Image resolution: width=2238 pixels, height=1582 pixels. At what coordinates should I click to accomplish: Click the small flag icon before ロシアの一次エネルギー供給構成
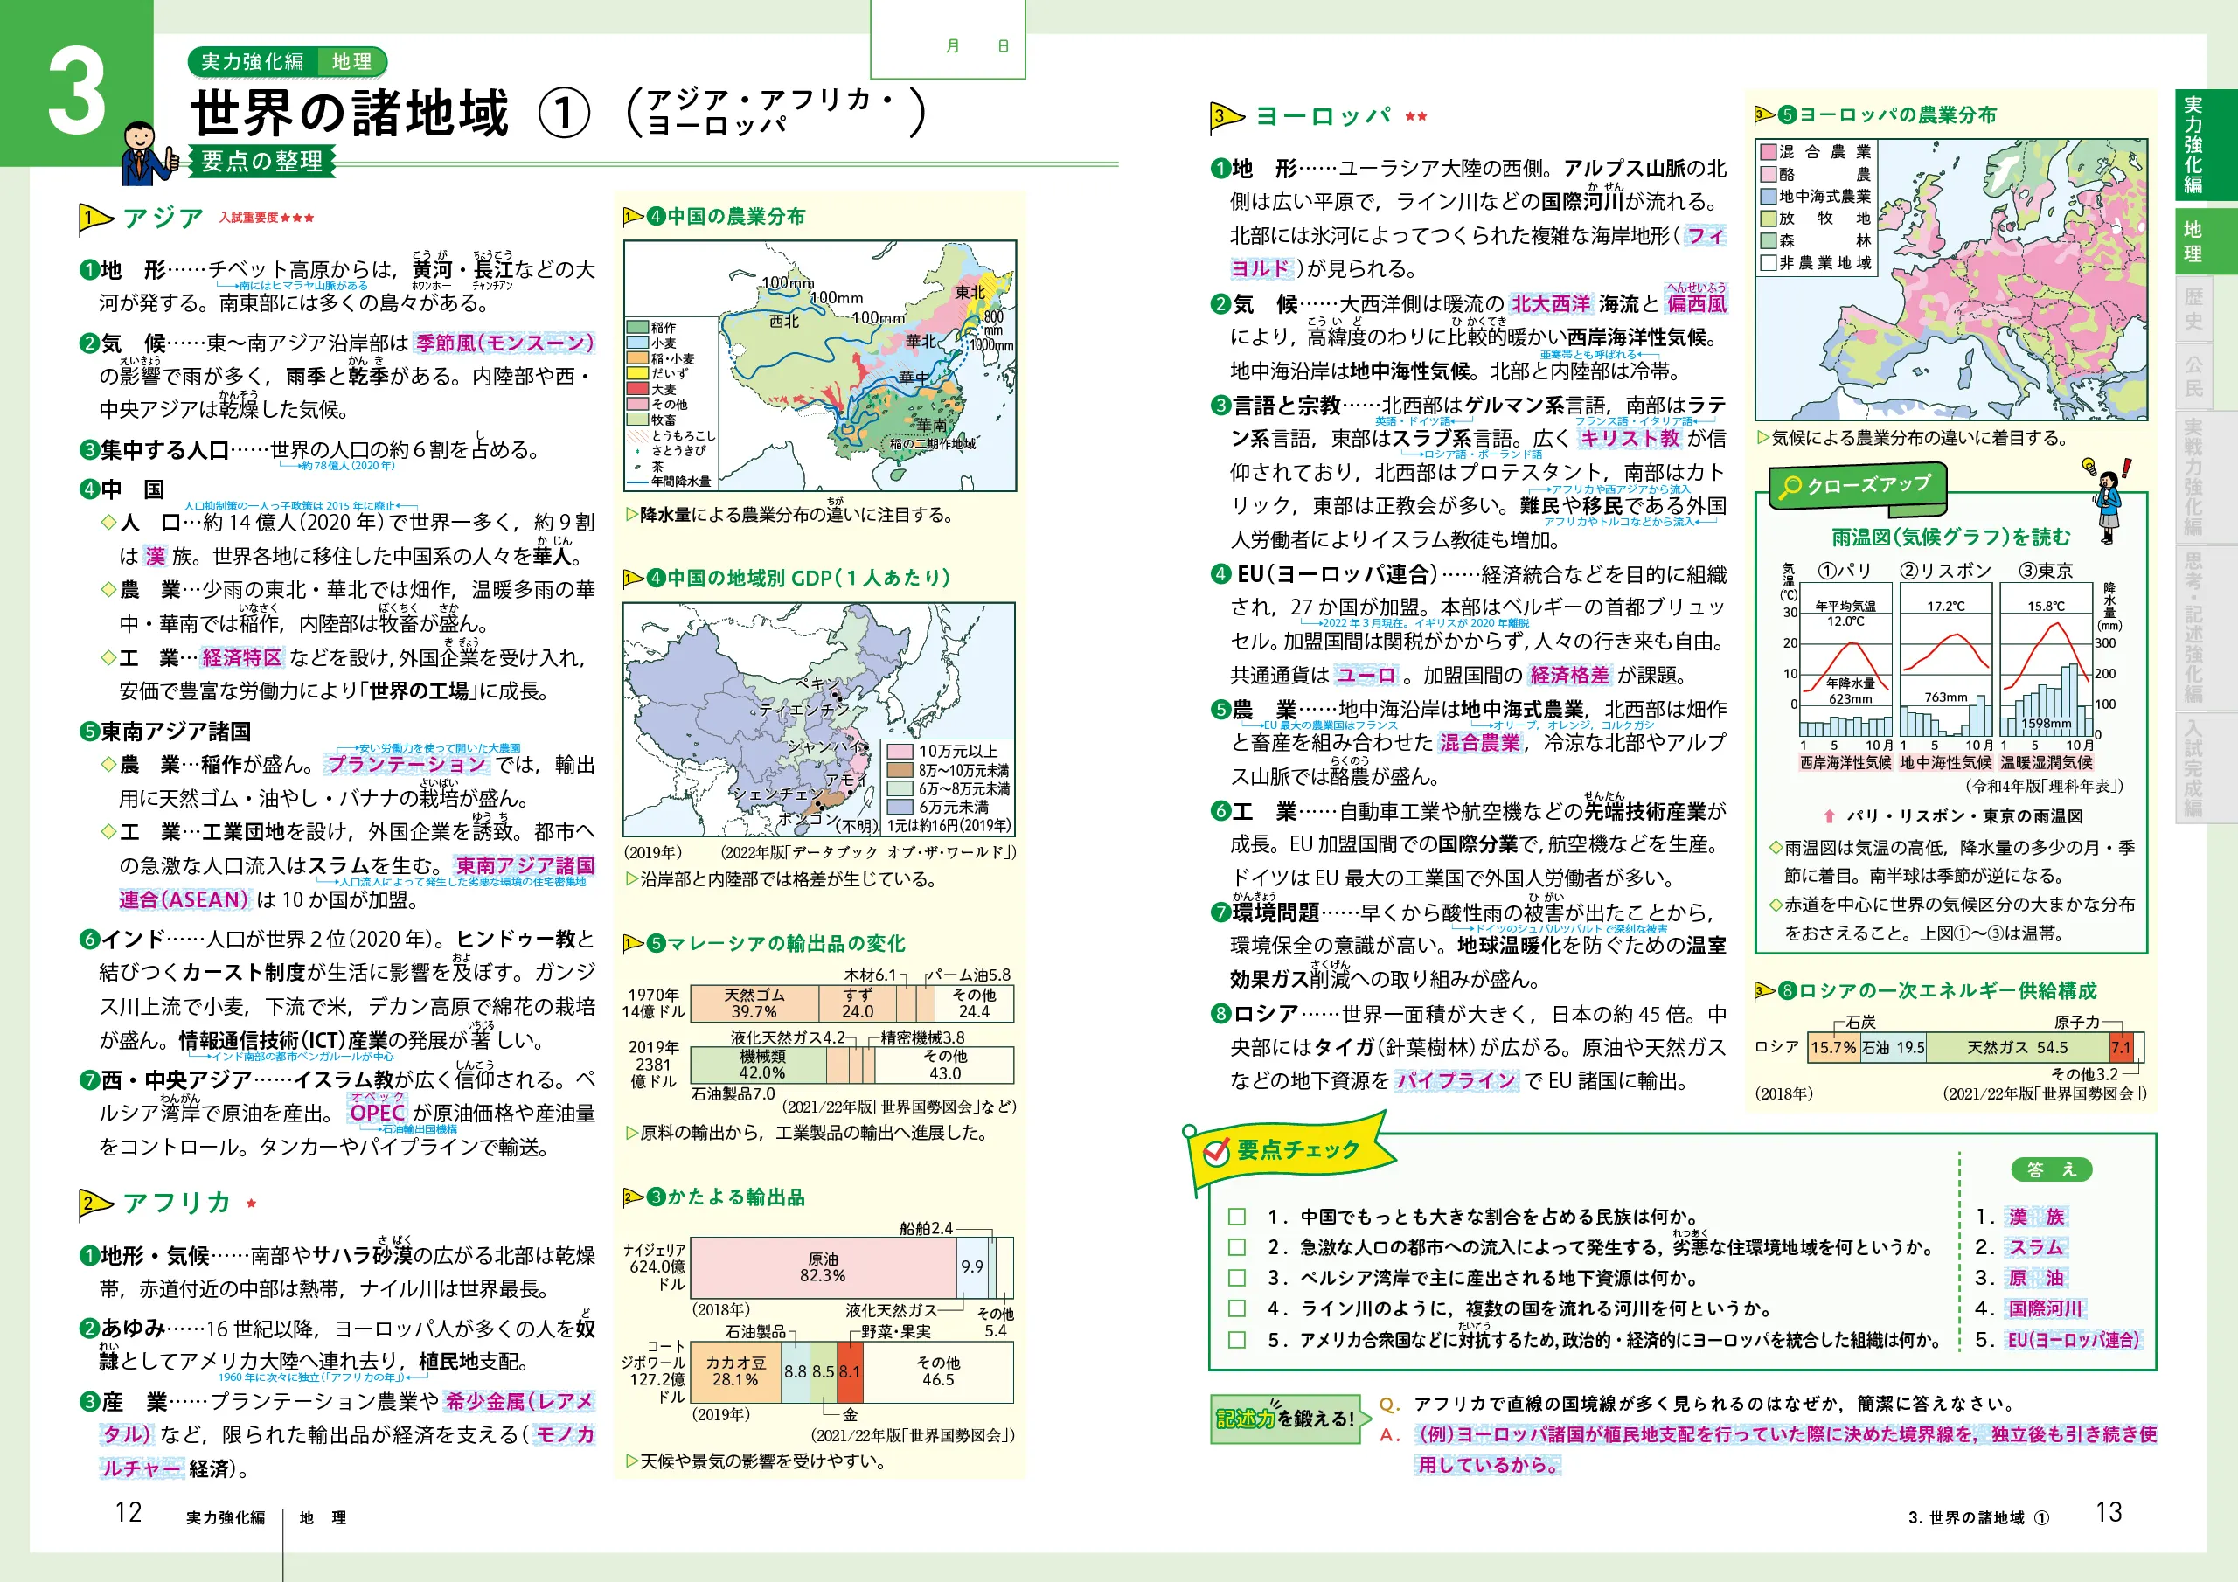[1764, 991]
